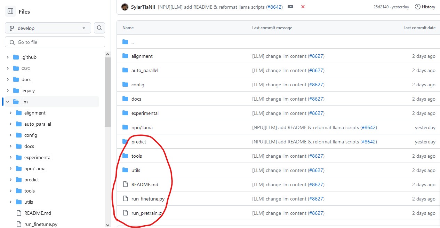Image resolution: width=440 pixels, height=228 pixels.
Task: Open the develop branch dropdown
Action: 48,28
